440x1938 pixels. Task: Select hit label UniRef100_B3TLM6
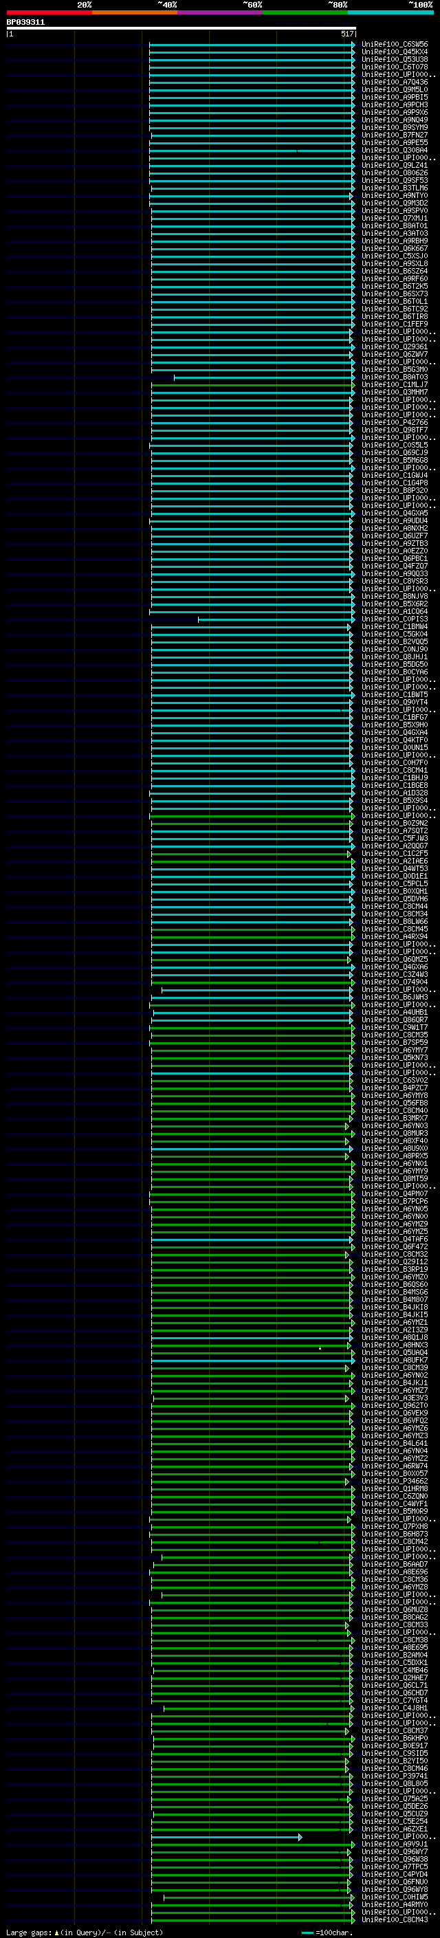click(x=395, y=188)
